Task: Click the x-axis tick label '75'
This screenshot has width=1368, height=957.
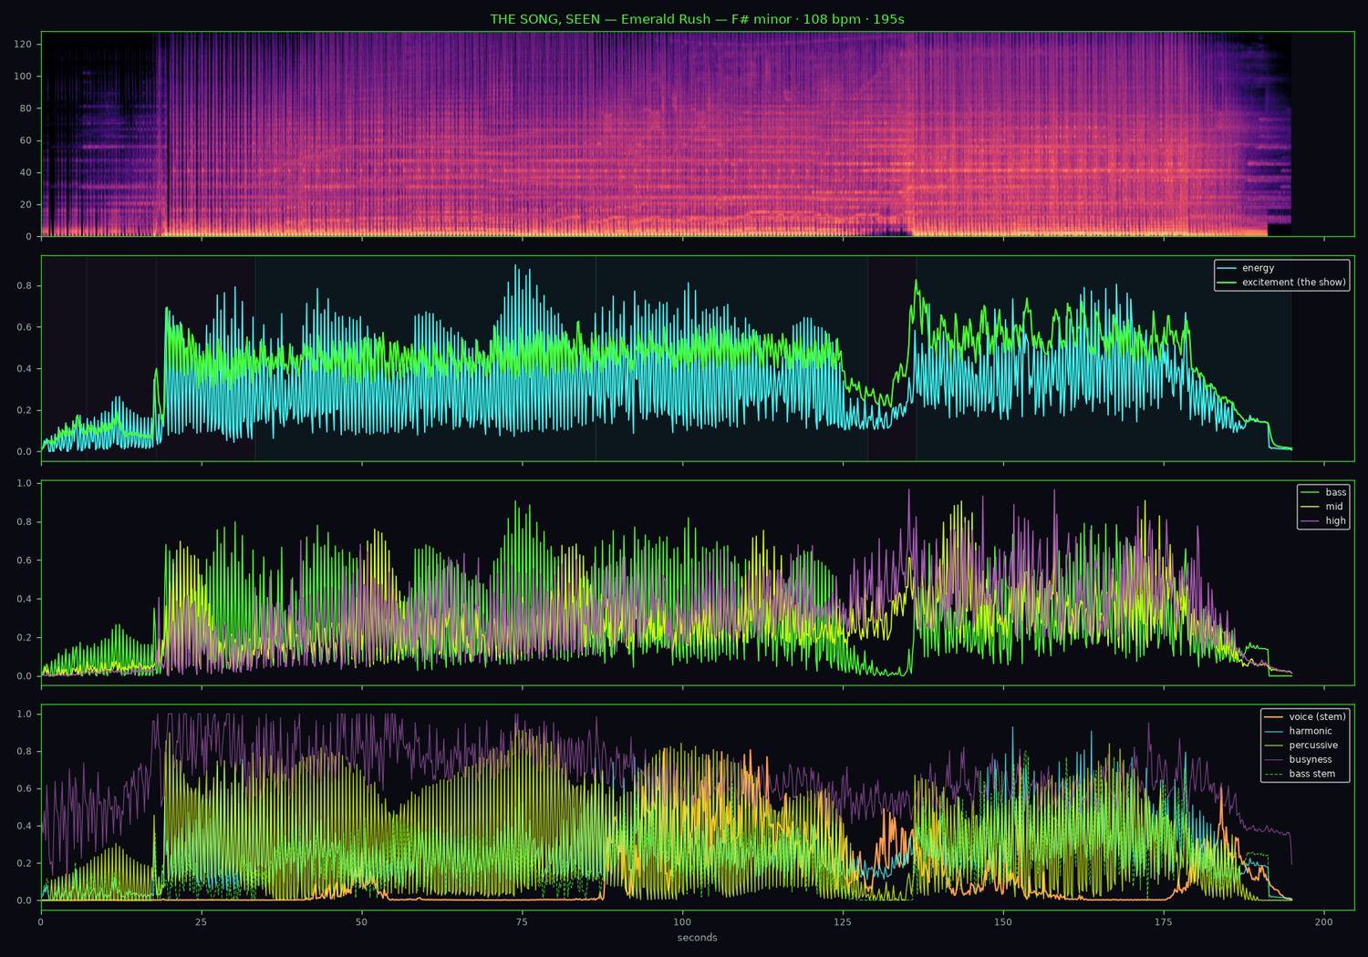Action: tap(522, 922)
